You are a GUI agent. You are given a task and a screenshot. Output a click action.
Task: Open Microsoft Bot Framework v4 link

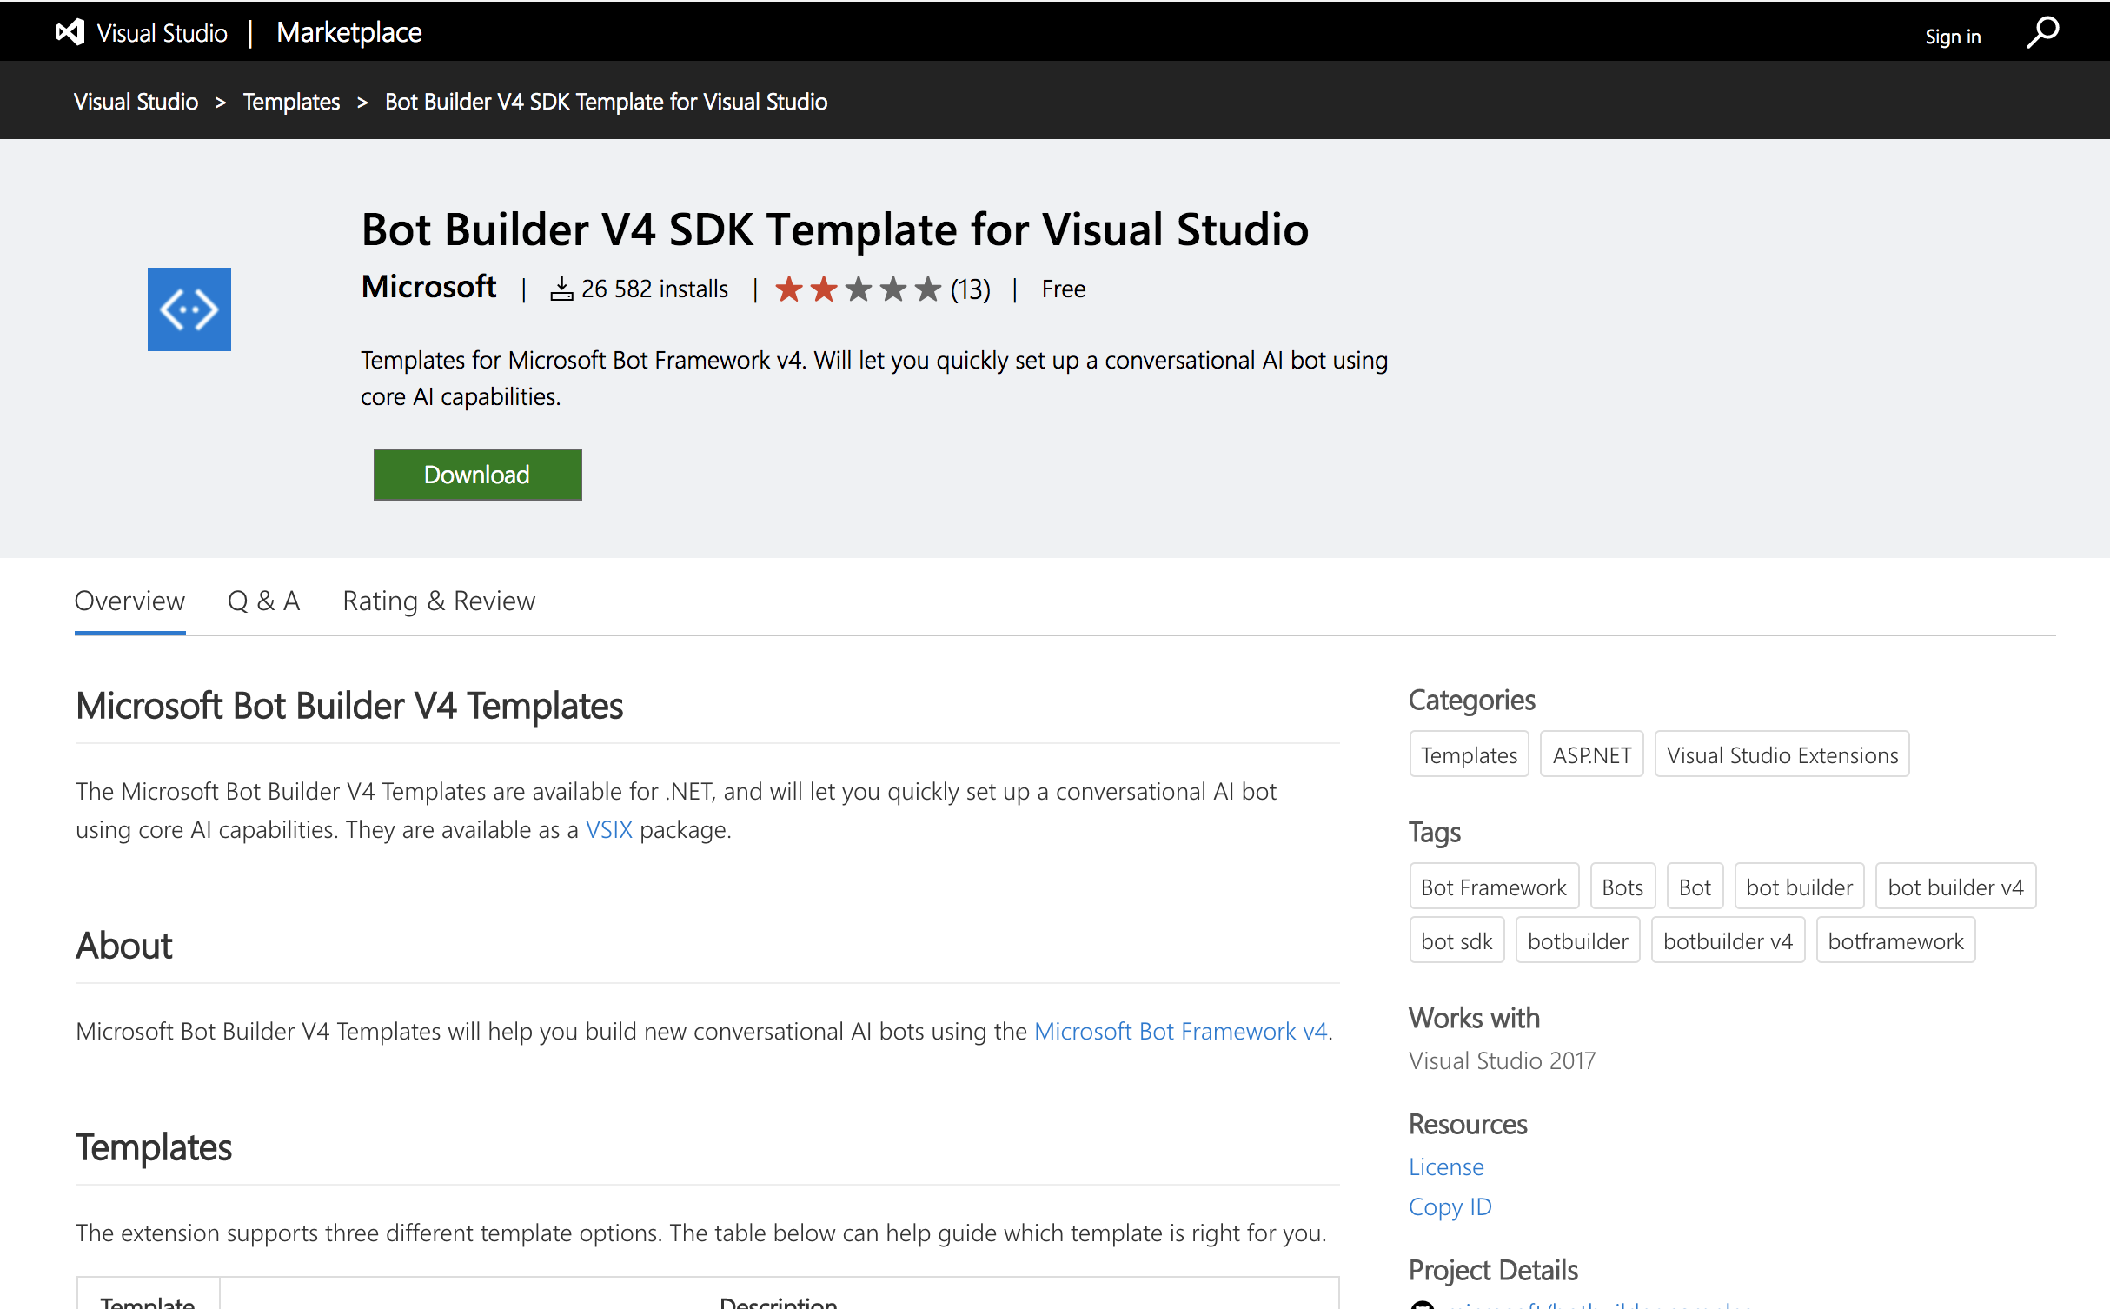pos(1180,1031)
